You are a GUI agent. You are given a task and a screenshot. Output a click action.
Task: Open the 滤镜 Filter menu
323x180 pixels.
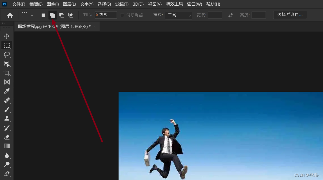(122, 4)
